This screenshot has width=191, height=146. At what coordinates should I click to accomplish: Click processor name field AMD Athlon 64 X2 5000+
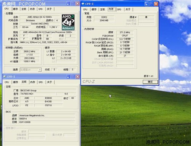pos(40,17)
